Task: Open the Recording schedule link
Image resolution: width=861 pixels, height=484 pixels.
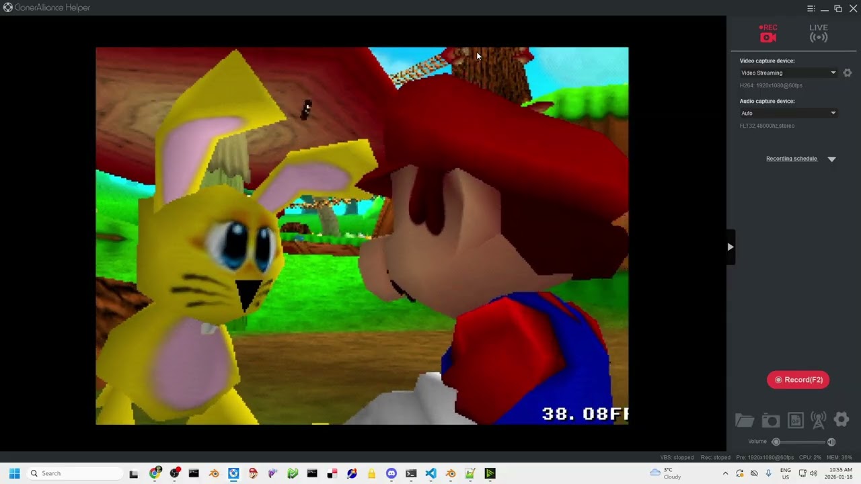Action: coord(792,159)
